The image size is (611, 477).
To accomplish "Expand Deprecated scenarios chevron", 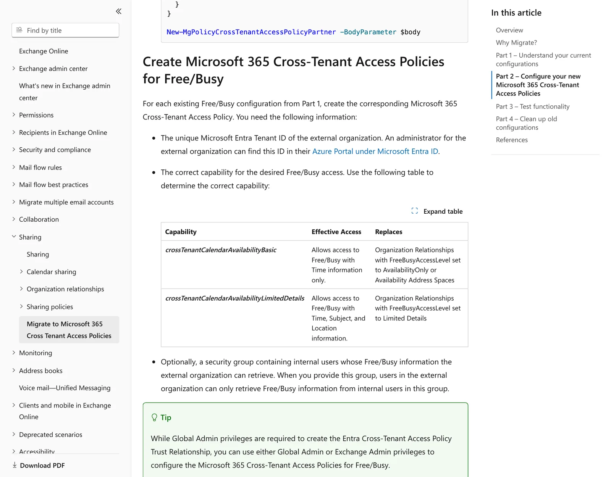I will click(x=14, y=434).
